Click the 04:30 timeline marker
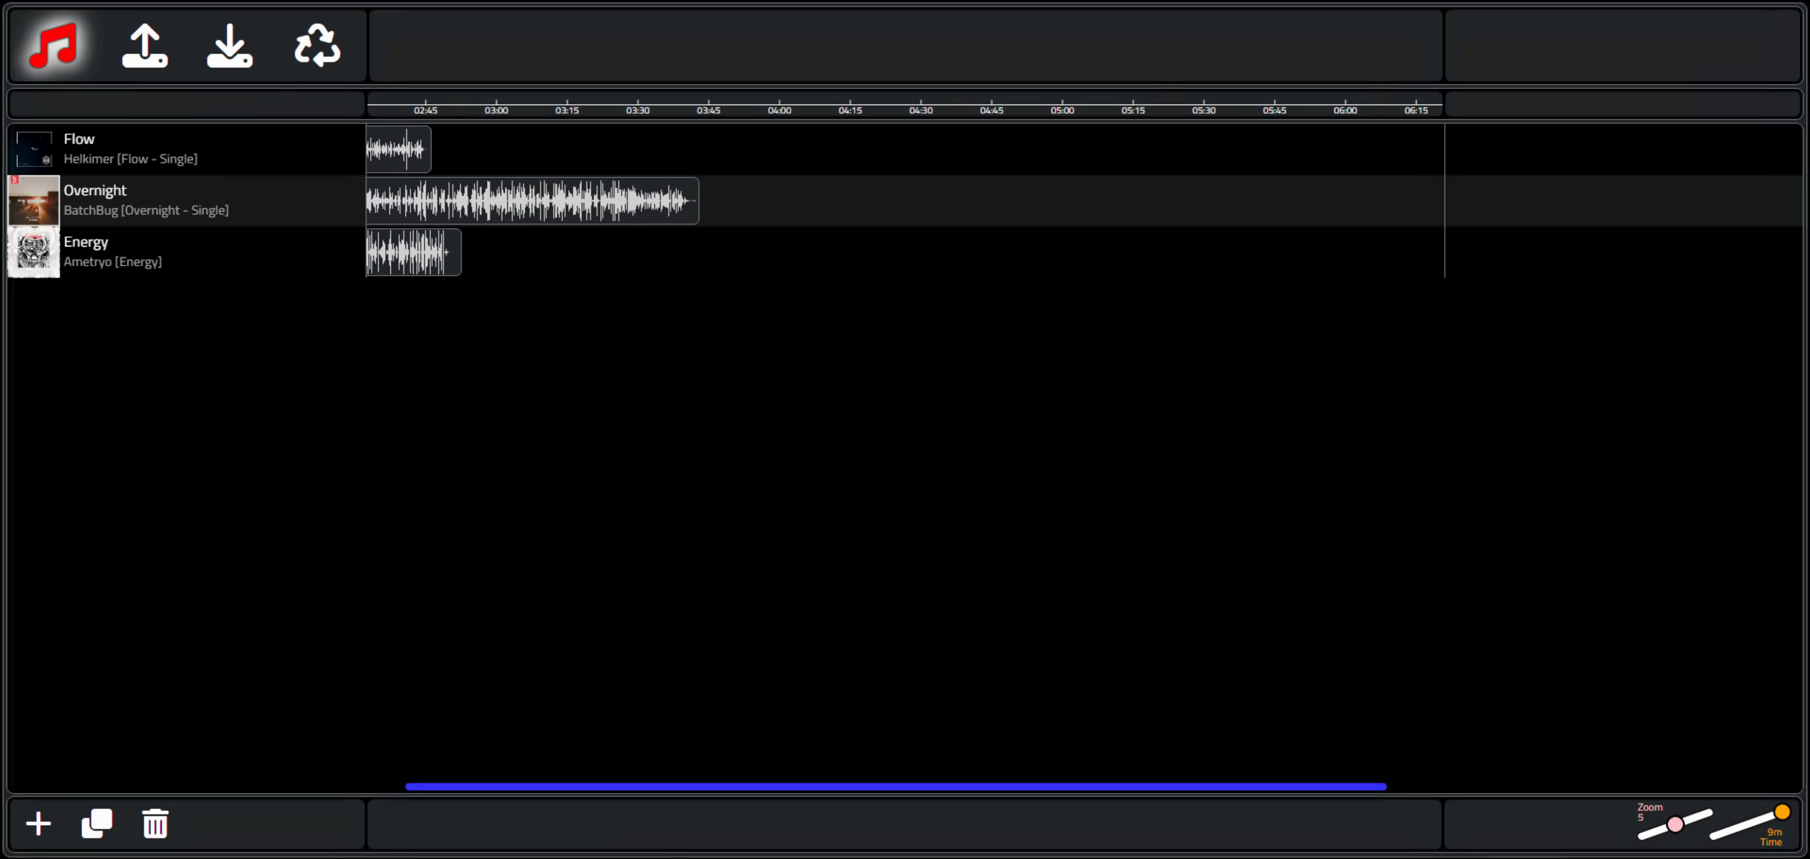The width and height of the screenshot is (1810, 859). [x=921, y=110]
